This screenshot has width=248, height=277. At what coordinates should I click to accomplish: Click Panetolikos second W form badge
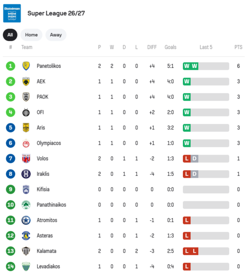tap(194, 66)
